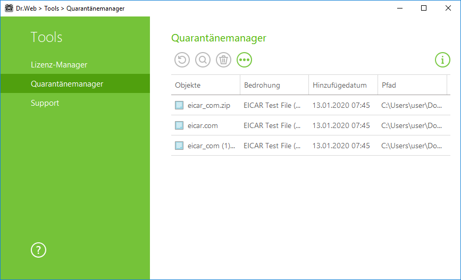Click the threat name in eicar.com row

pos(272,126)
